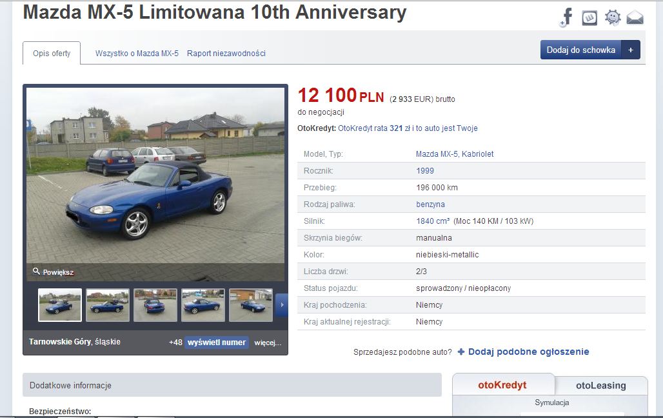This screenshot has height=418, width=663.
Task: Send the listing by email envelope icon
Action: (x=635, y=18)
